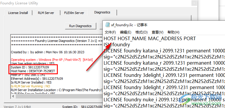This screenshot has height=108, width=225.
Task: Click the 'LICENSE foundry nuke_i' line
Action: 164,100
